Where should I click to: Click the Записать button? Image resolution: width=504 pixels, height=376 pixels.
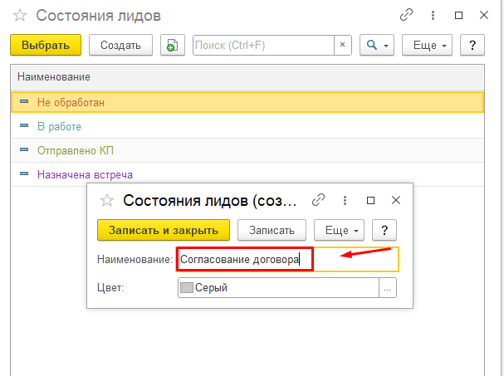272,230
